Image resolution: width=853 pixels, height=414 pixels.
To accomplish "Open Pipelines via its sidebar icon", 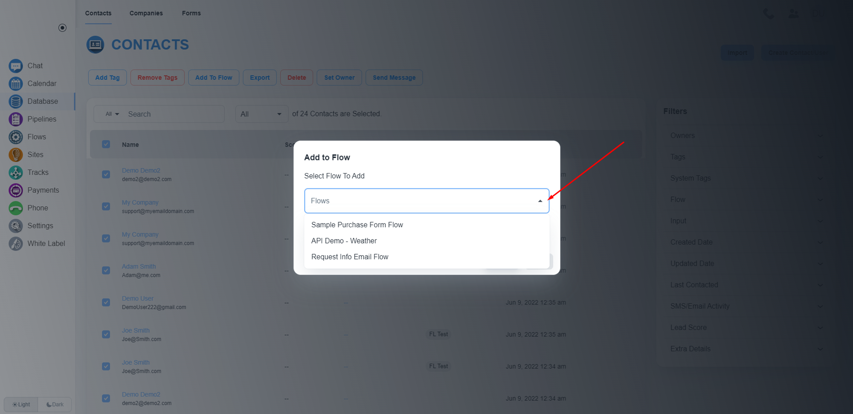I will coord(16,119).
